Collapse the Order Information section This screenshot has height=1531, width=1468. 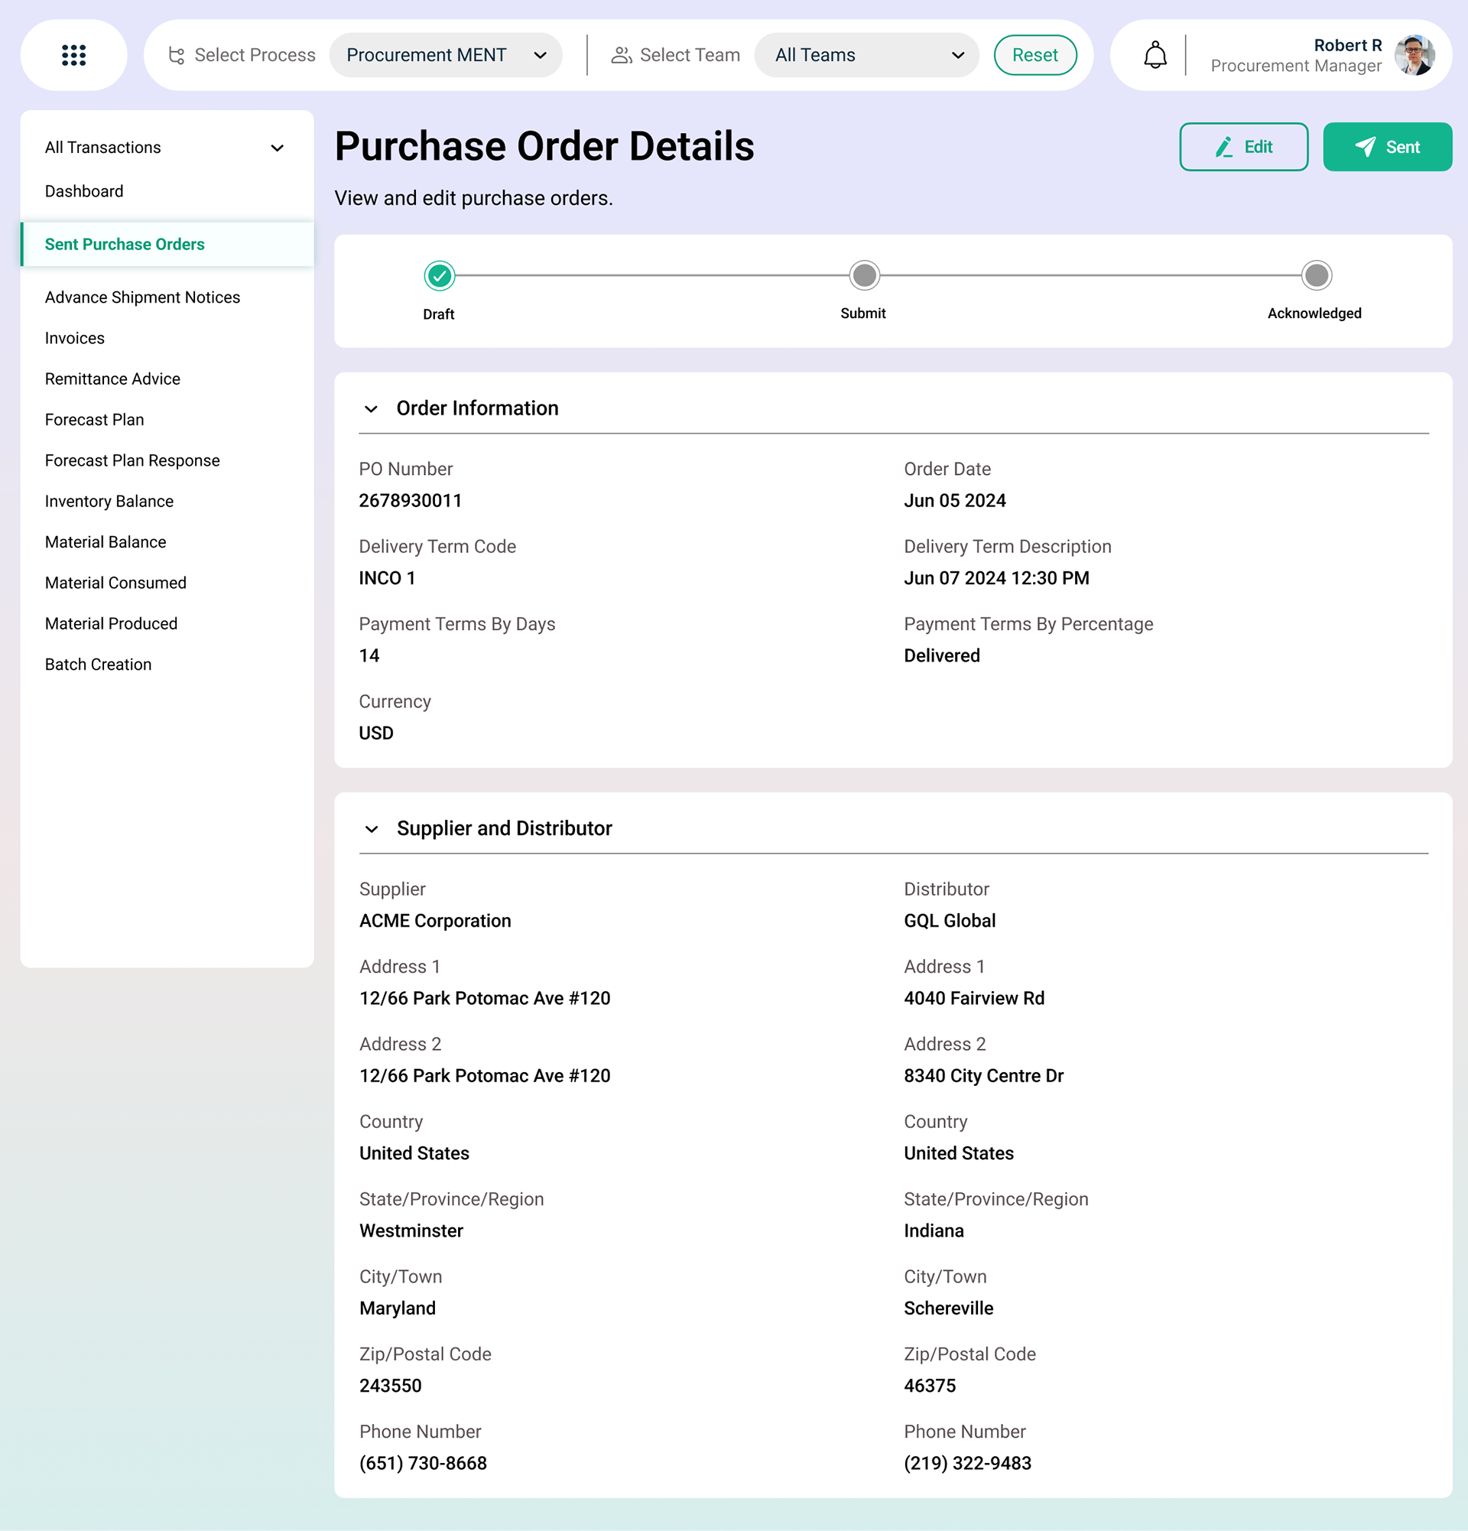pyautogui.click(x=372, y=408)
